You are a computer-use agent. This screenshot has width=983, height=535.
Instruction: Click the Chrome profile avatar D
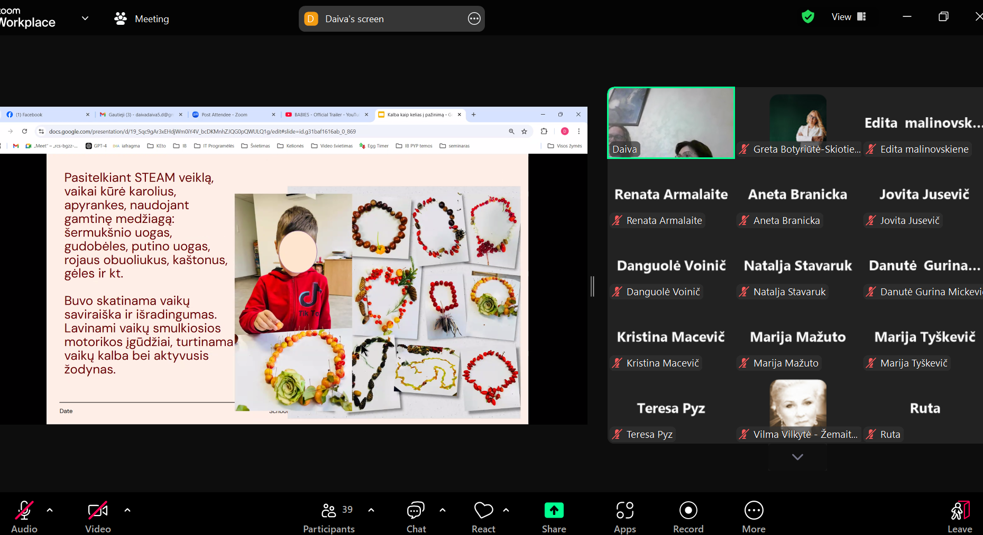tap(565, 132)
